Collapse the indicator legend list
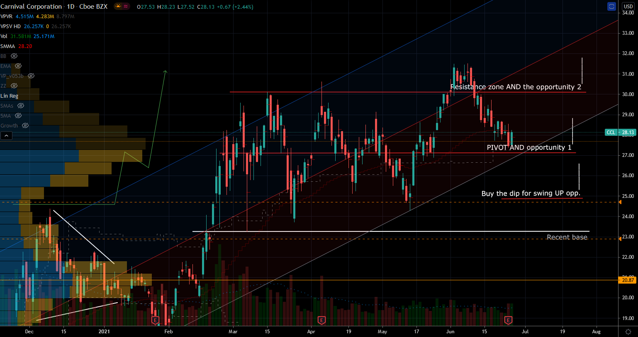 6,135
